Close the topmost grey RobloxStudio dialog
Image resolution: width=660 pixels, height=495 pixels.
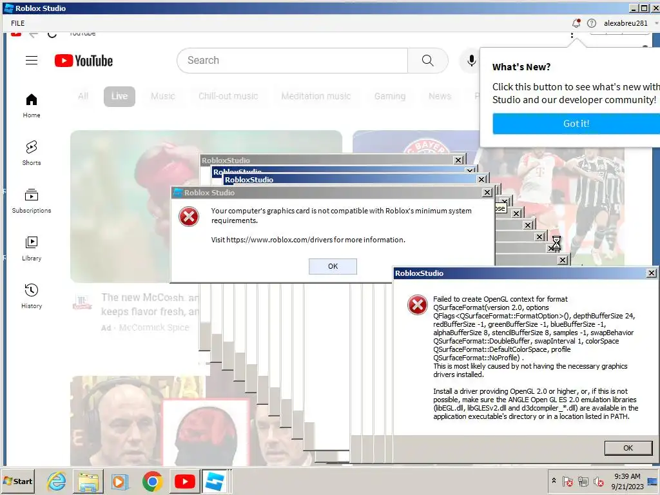458,160
